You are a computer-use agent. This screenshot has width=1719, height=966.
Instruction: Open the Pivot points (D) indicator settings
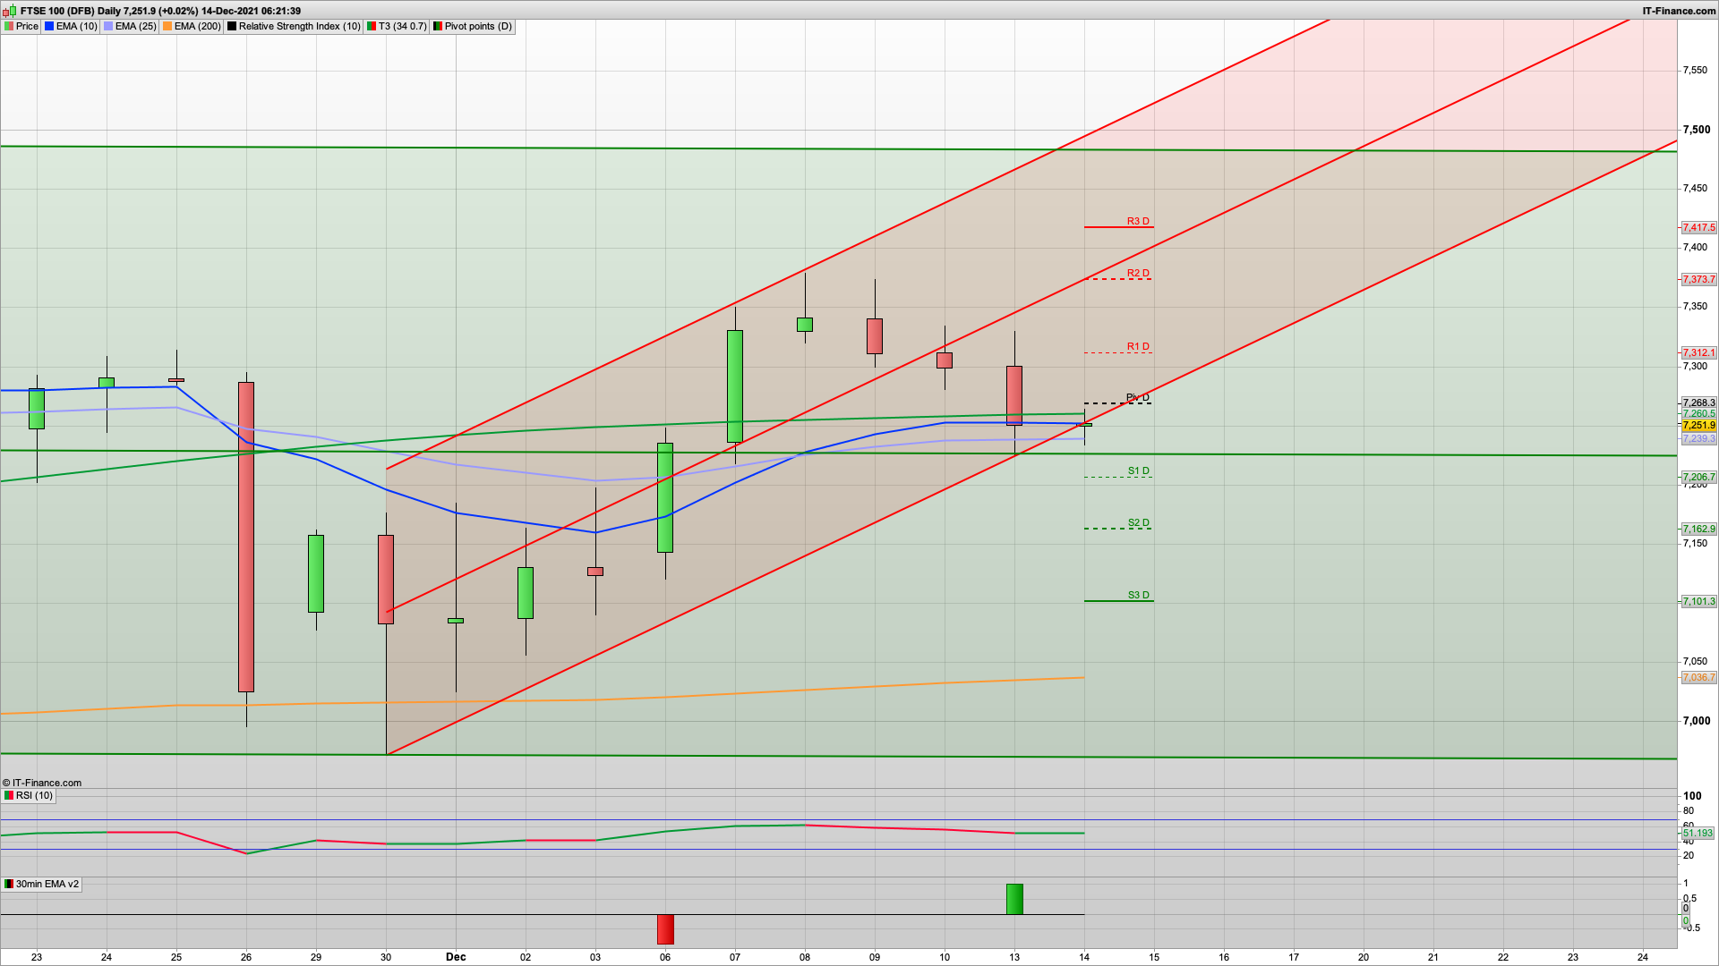pyautogui.click(x=473, y=26)
